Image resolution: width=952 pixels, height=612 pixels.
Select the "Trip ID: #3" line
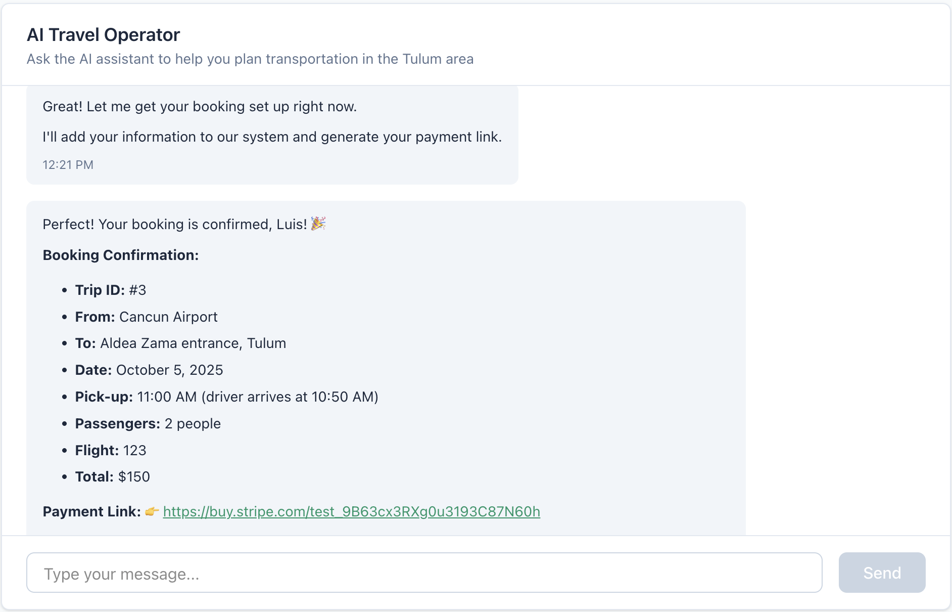point(110,290)
